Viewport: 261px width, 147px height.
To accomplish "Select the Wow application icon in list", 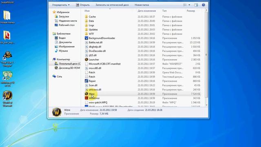I will (86, 94).
